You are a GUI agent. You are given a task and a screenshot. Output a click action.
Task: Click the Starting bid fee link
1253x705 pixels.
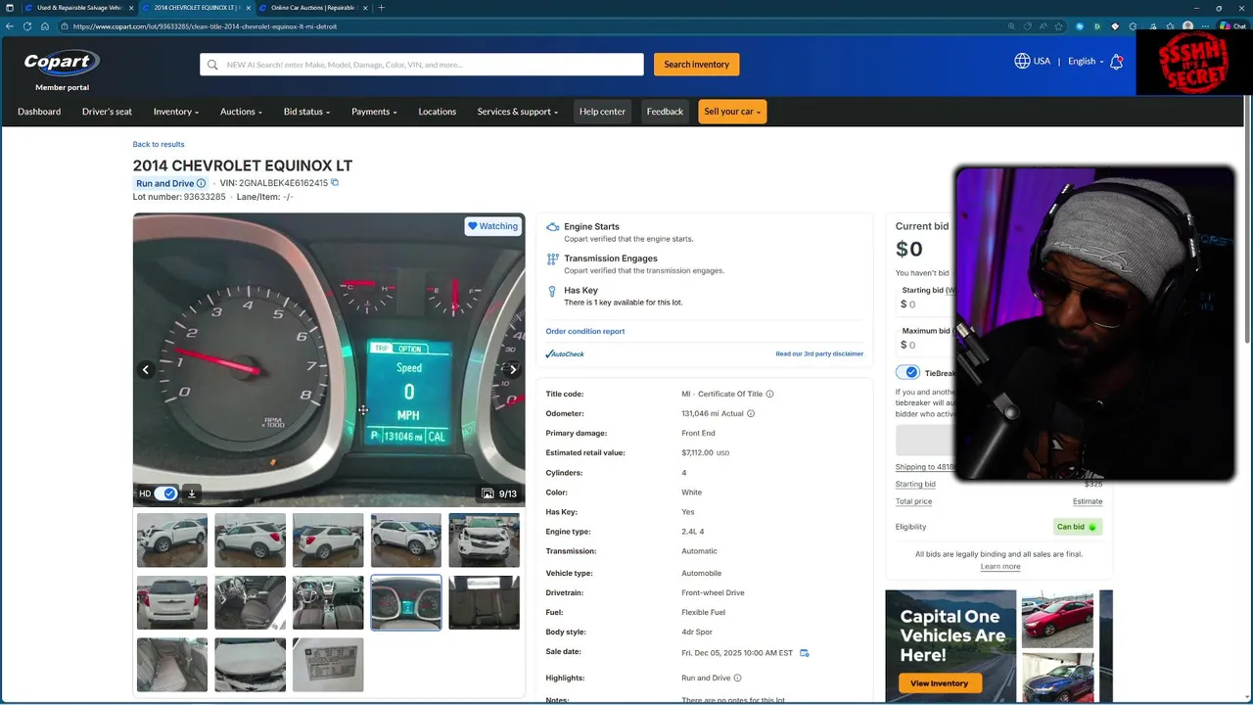[x=915, y=484]
